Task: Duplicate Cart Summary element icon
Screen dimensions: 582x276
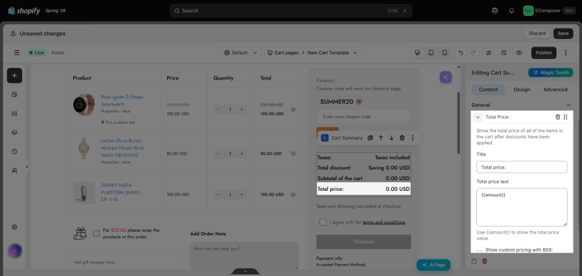Action: tap(370, 138)
